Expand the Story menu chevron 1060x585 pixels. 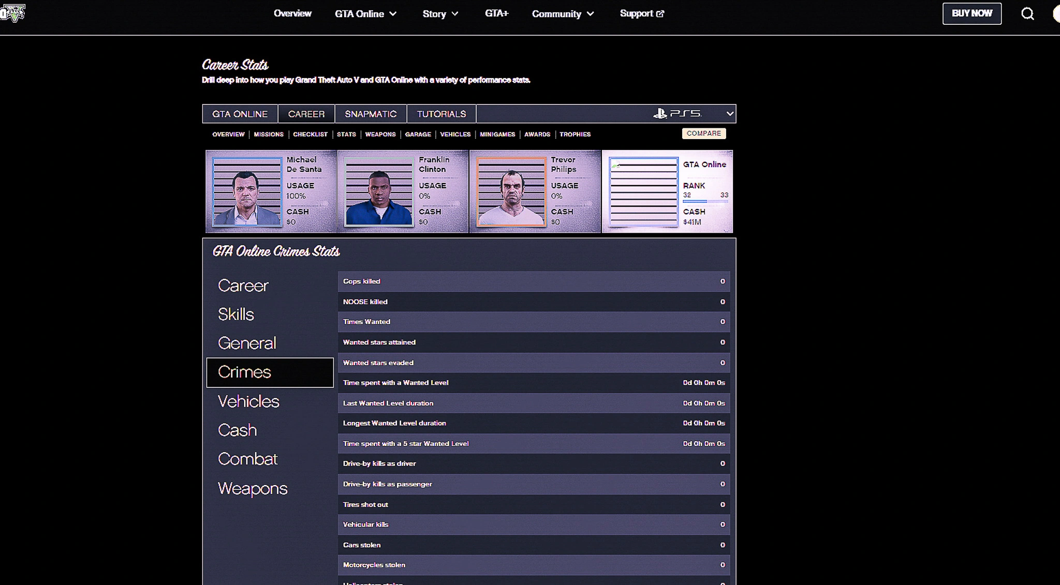(455, 14)
